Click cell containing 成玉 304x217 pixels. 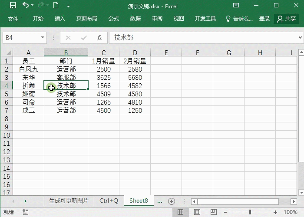click(28, 110)
